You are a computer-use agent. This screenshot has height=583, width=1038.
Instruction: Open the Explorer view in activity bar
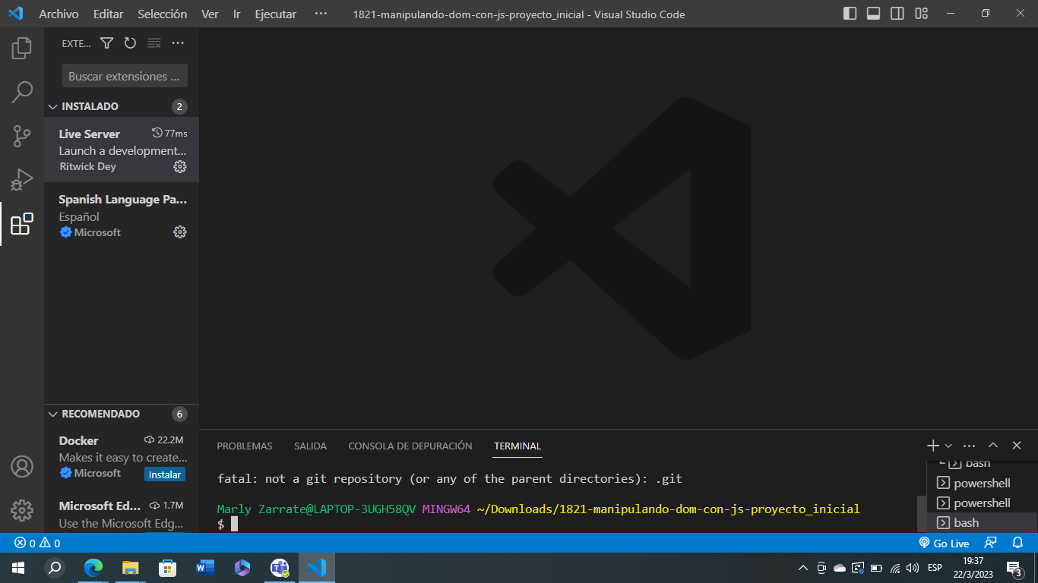point(22,49)
